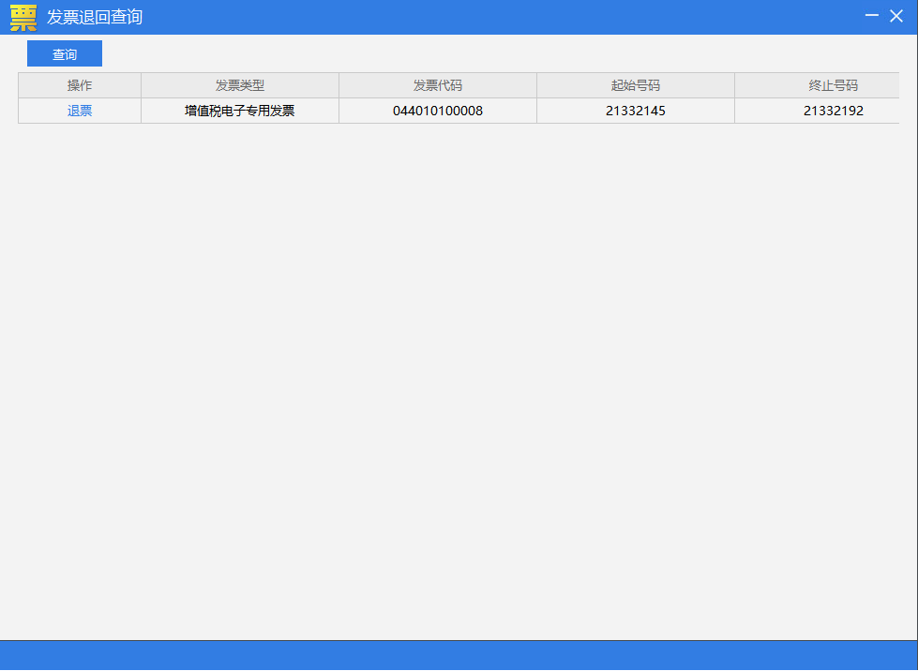Select the 增值税电子专用发票 cell

click(x=240, y=111)
